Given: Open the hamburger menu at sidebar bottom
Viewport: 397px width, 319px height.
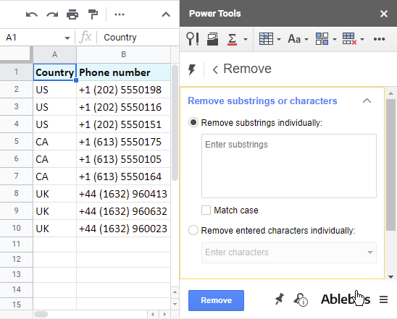Looking at the screenshot, I should click(383, 299).
